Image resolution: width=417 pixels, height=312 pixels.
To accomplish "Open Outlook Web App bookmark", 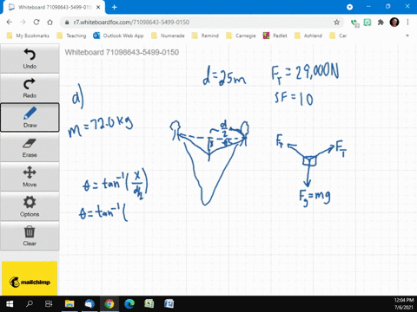I will coord(118,36).
